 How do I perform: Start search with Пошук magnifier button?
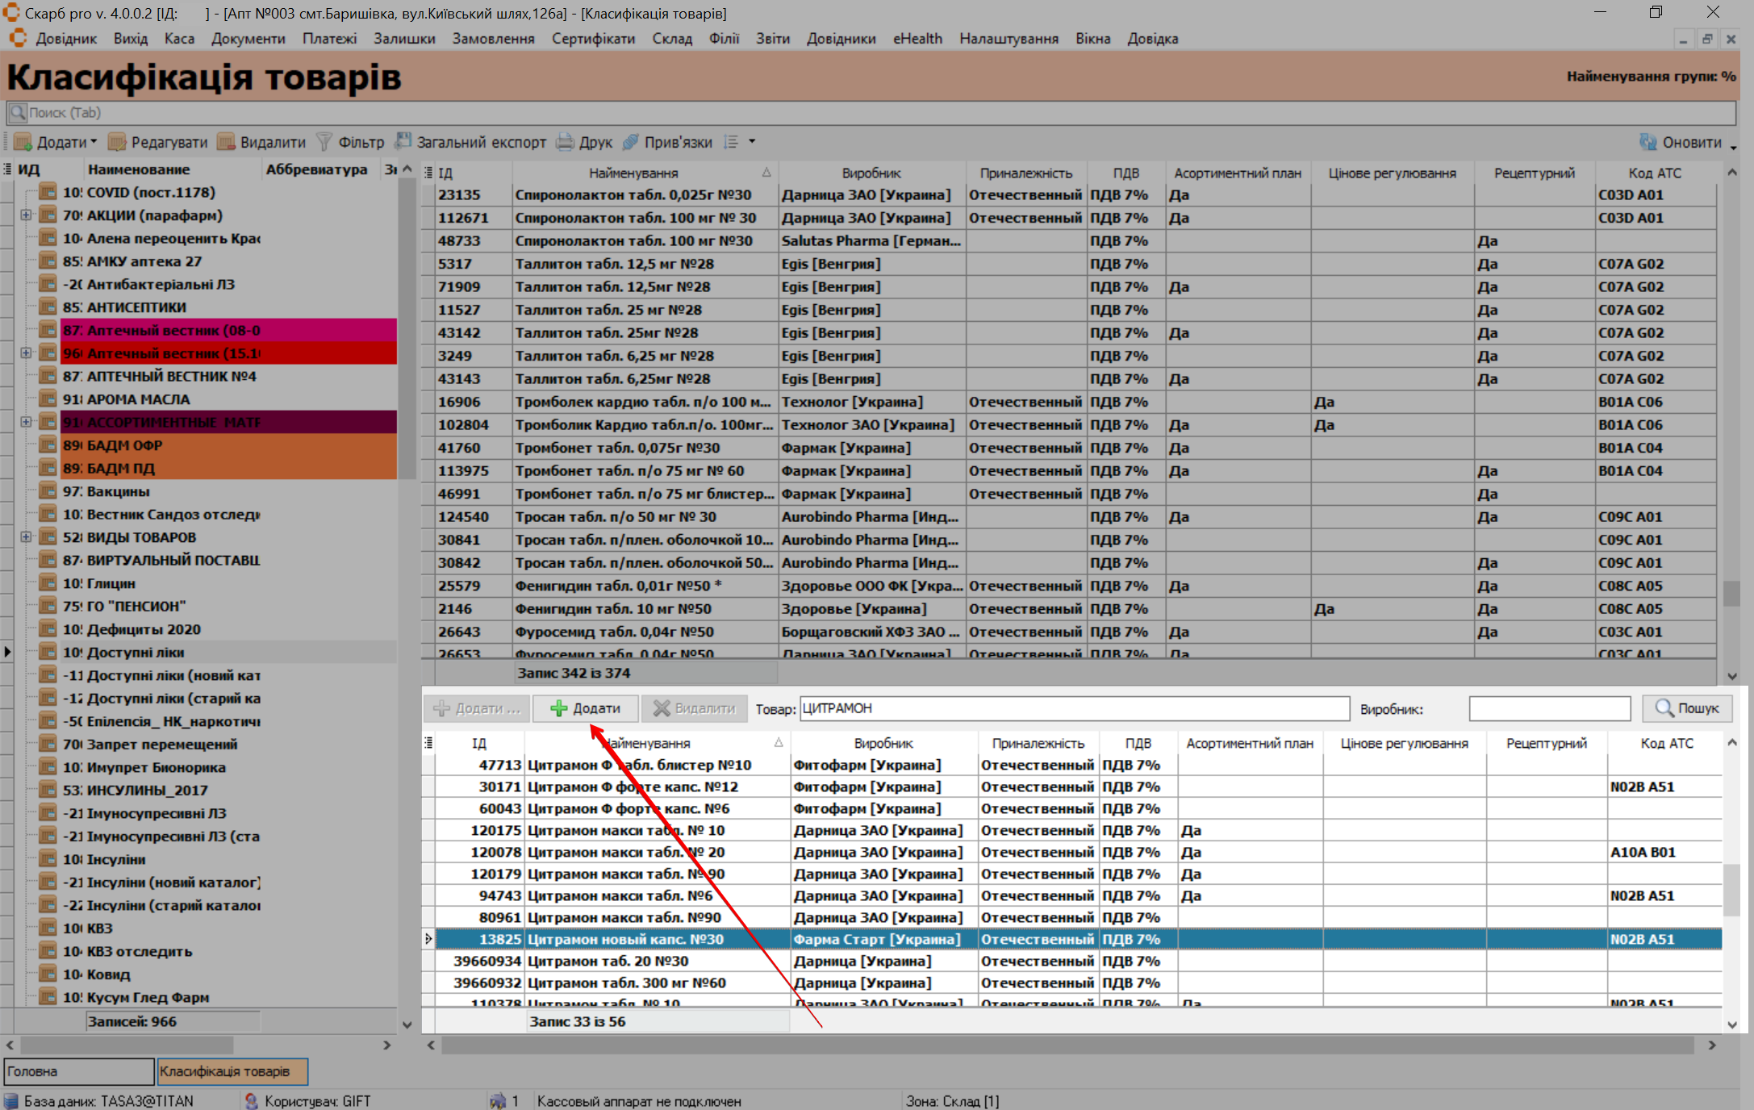point(1687,708)
